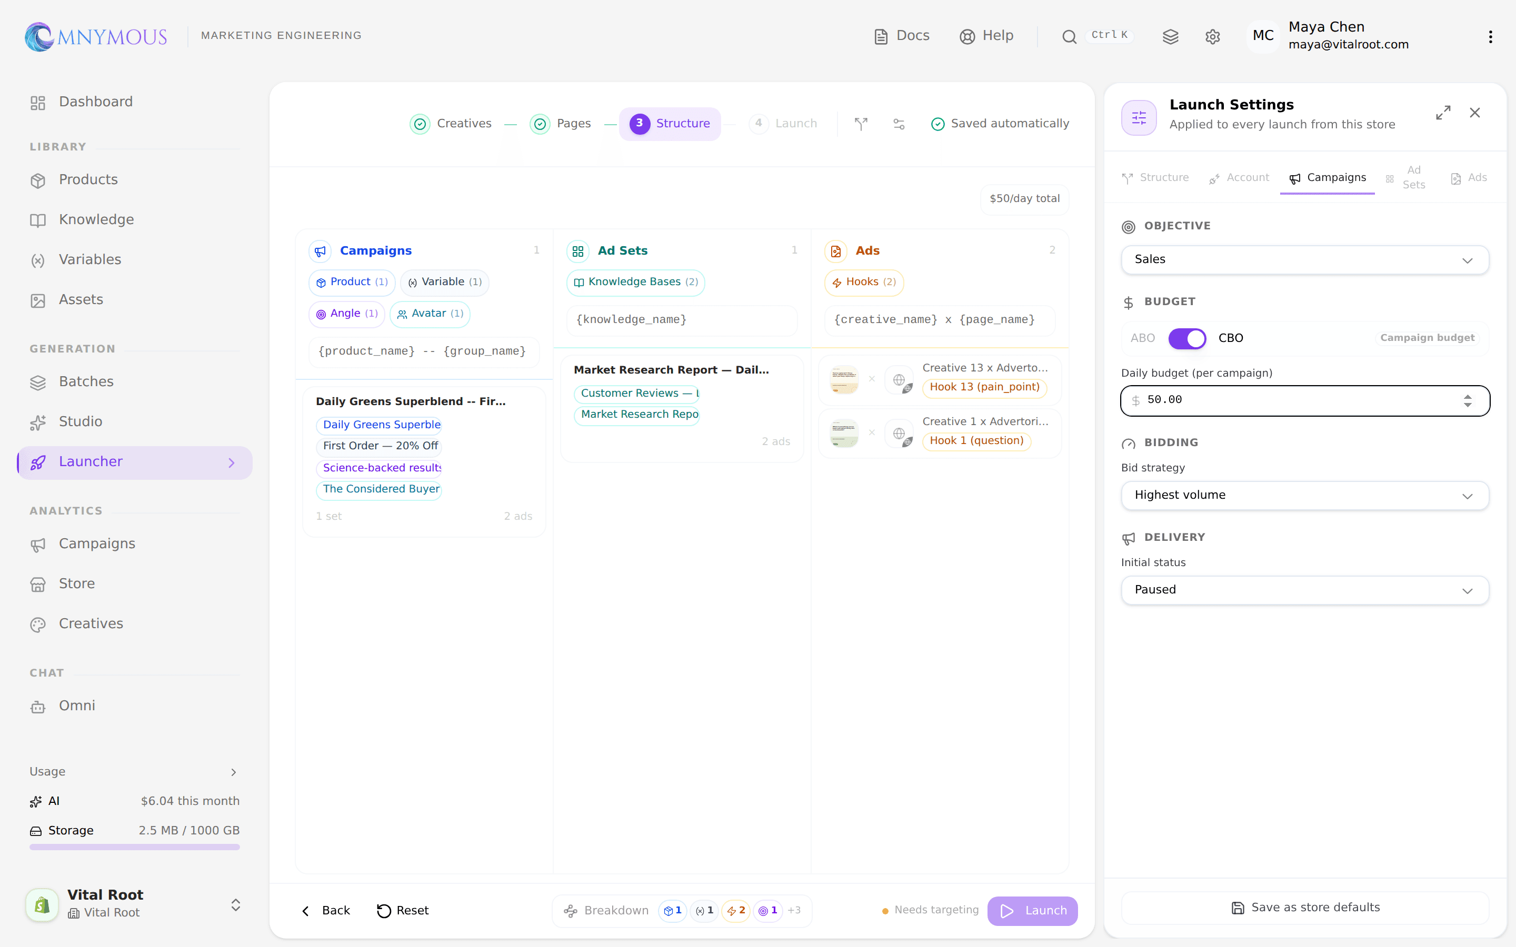Go to the Launch step 4
This screenshot has width=1516, height=947.
coord(783,124)
